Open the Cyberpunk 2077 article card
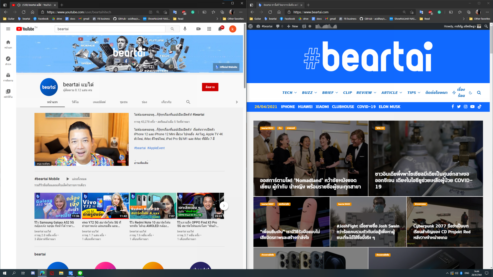Screen dimensions: 493x277 point(445,222)
